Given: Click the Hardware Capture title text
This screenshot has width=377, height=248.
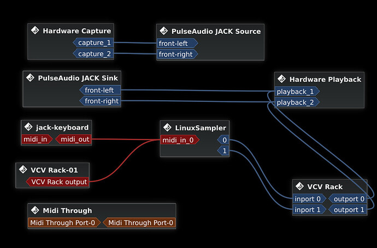Looking at the screenshot, I should click(x=77, y=31).
